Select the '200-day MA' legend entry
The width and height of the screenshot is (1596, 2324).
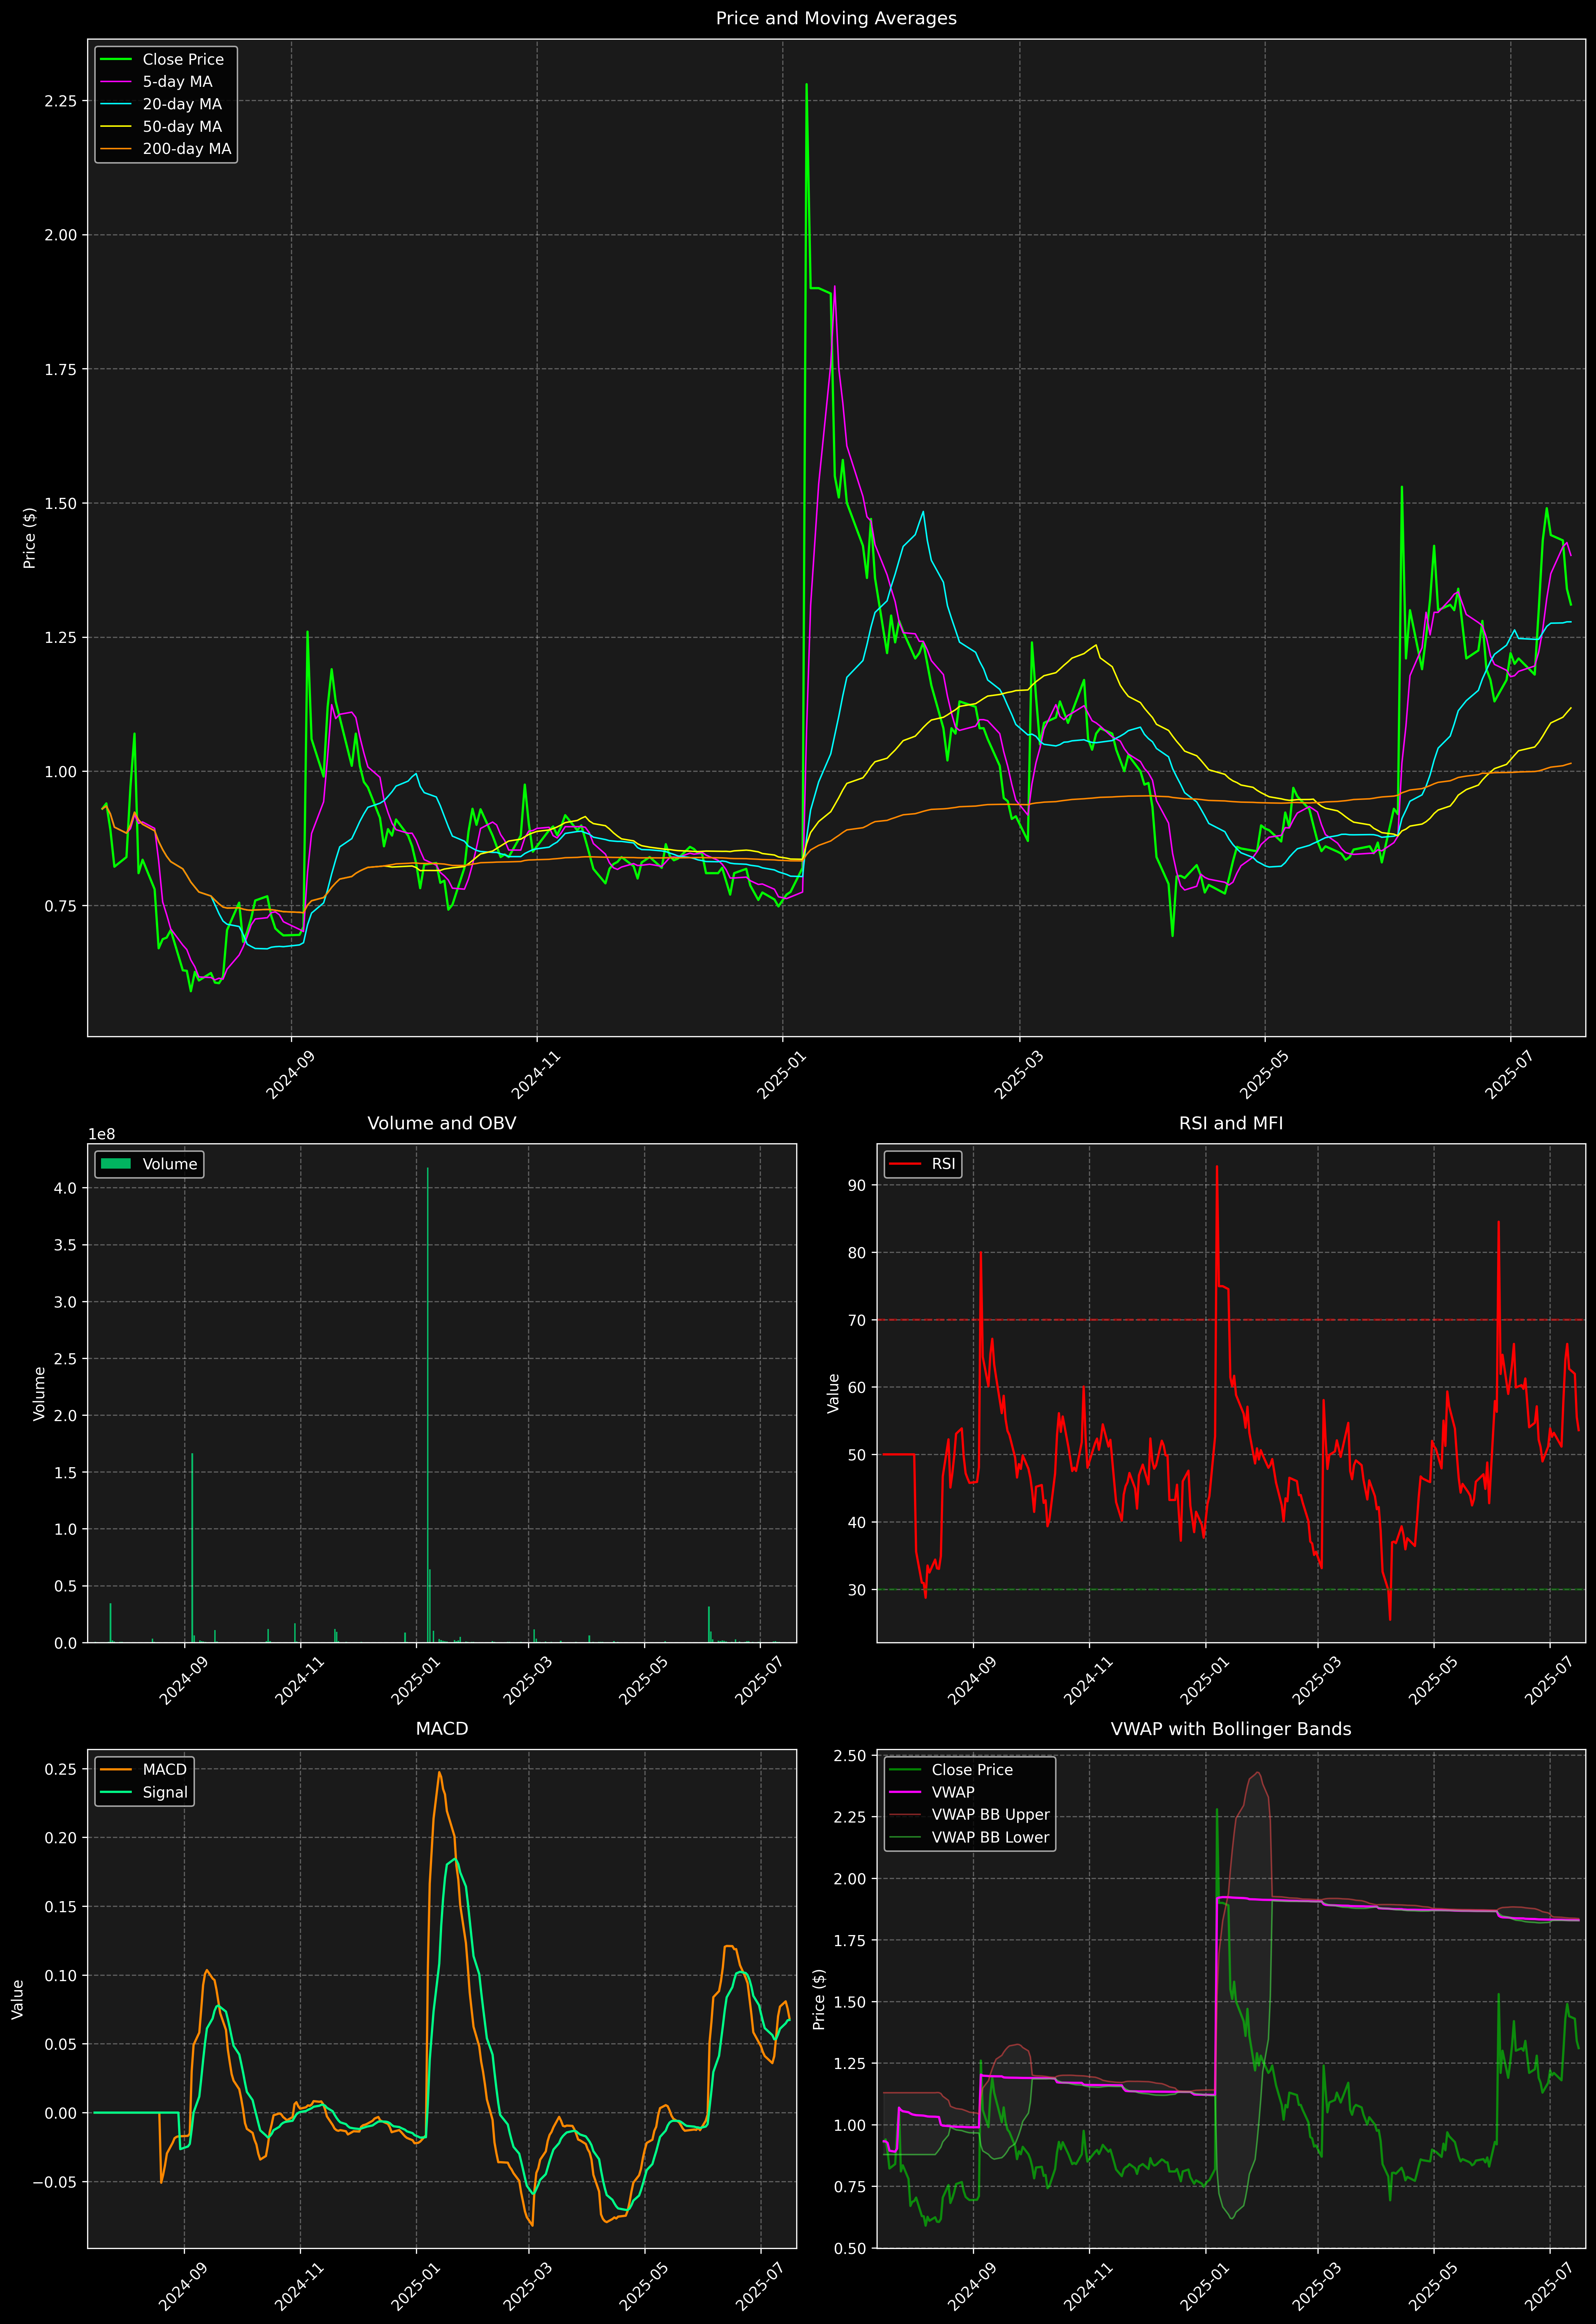tap(187, 149)
